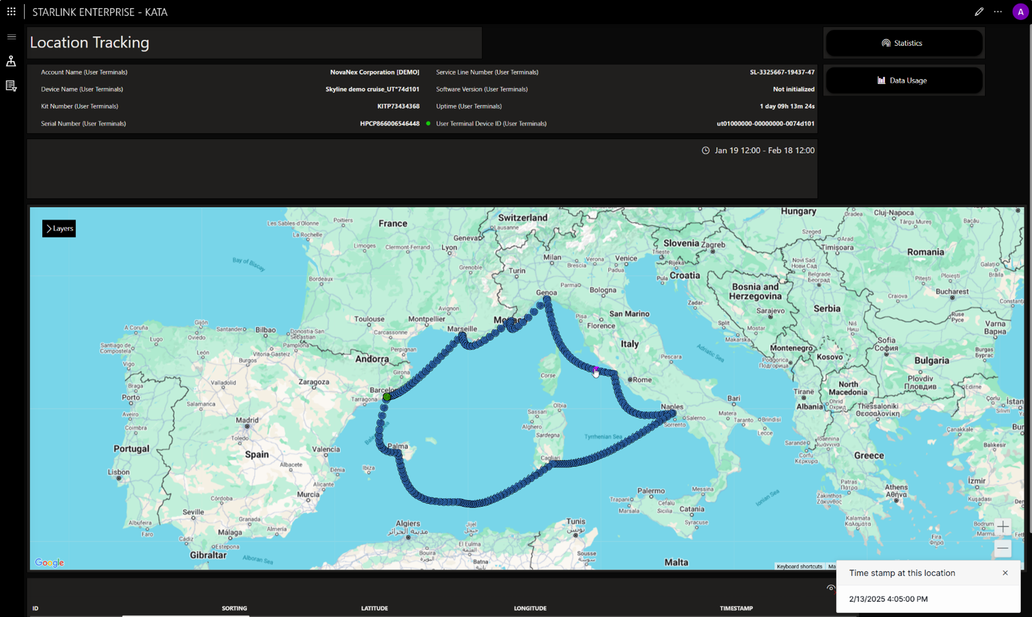The image size is (1032, 617).
Task: Open the app launcher grid icon
Action: click(x=11, y=11)
